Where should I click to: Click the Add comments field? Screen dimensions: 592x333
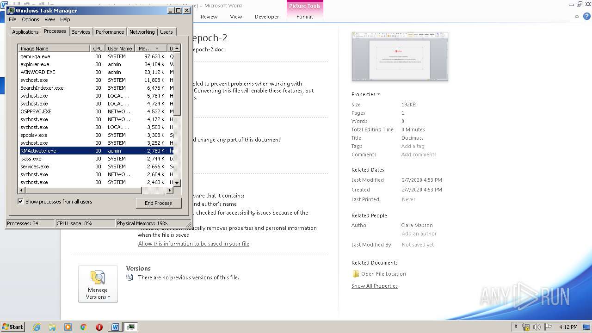(419, 154)
